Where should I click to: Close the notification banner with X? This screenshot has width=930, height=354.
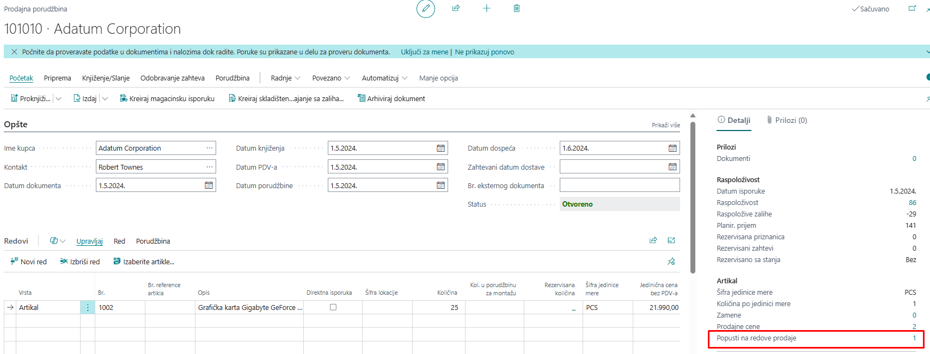pos(14,52)
